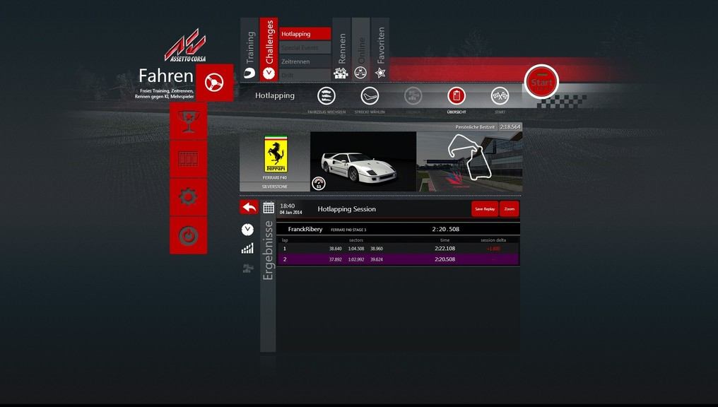The height and width of the screenshot is (407, 718).
Task: Switch to the Training tab
Action: point(249,50)
